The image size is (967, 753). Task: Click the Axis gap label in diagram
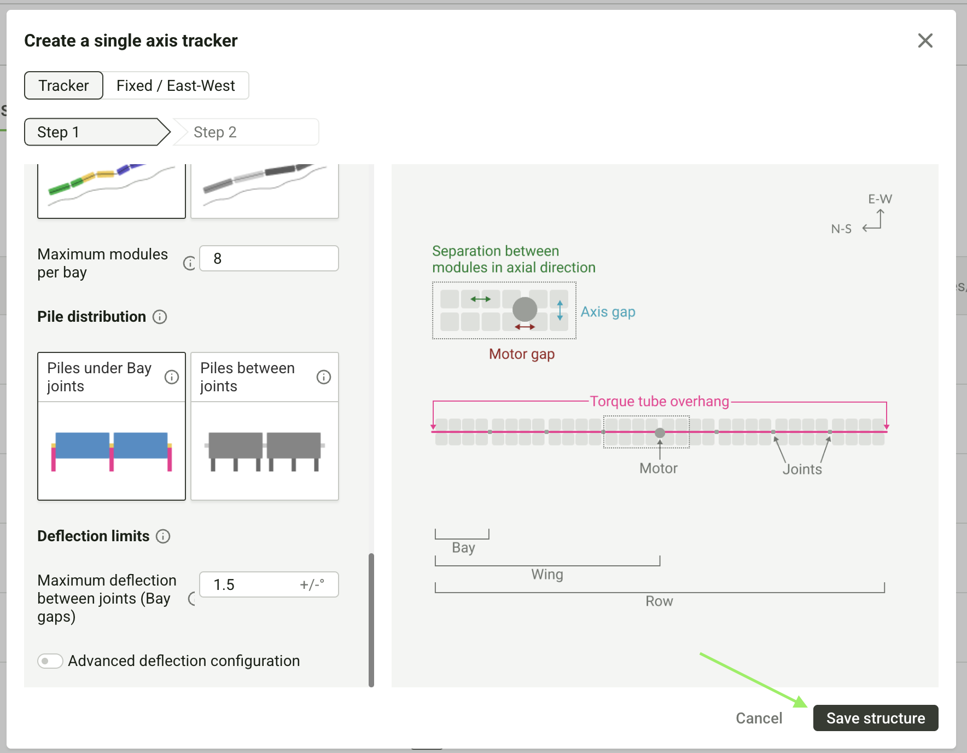[608, 312]
